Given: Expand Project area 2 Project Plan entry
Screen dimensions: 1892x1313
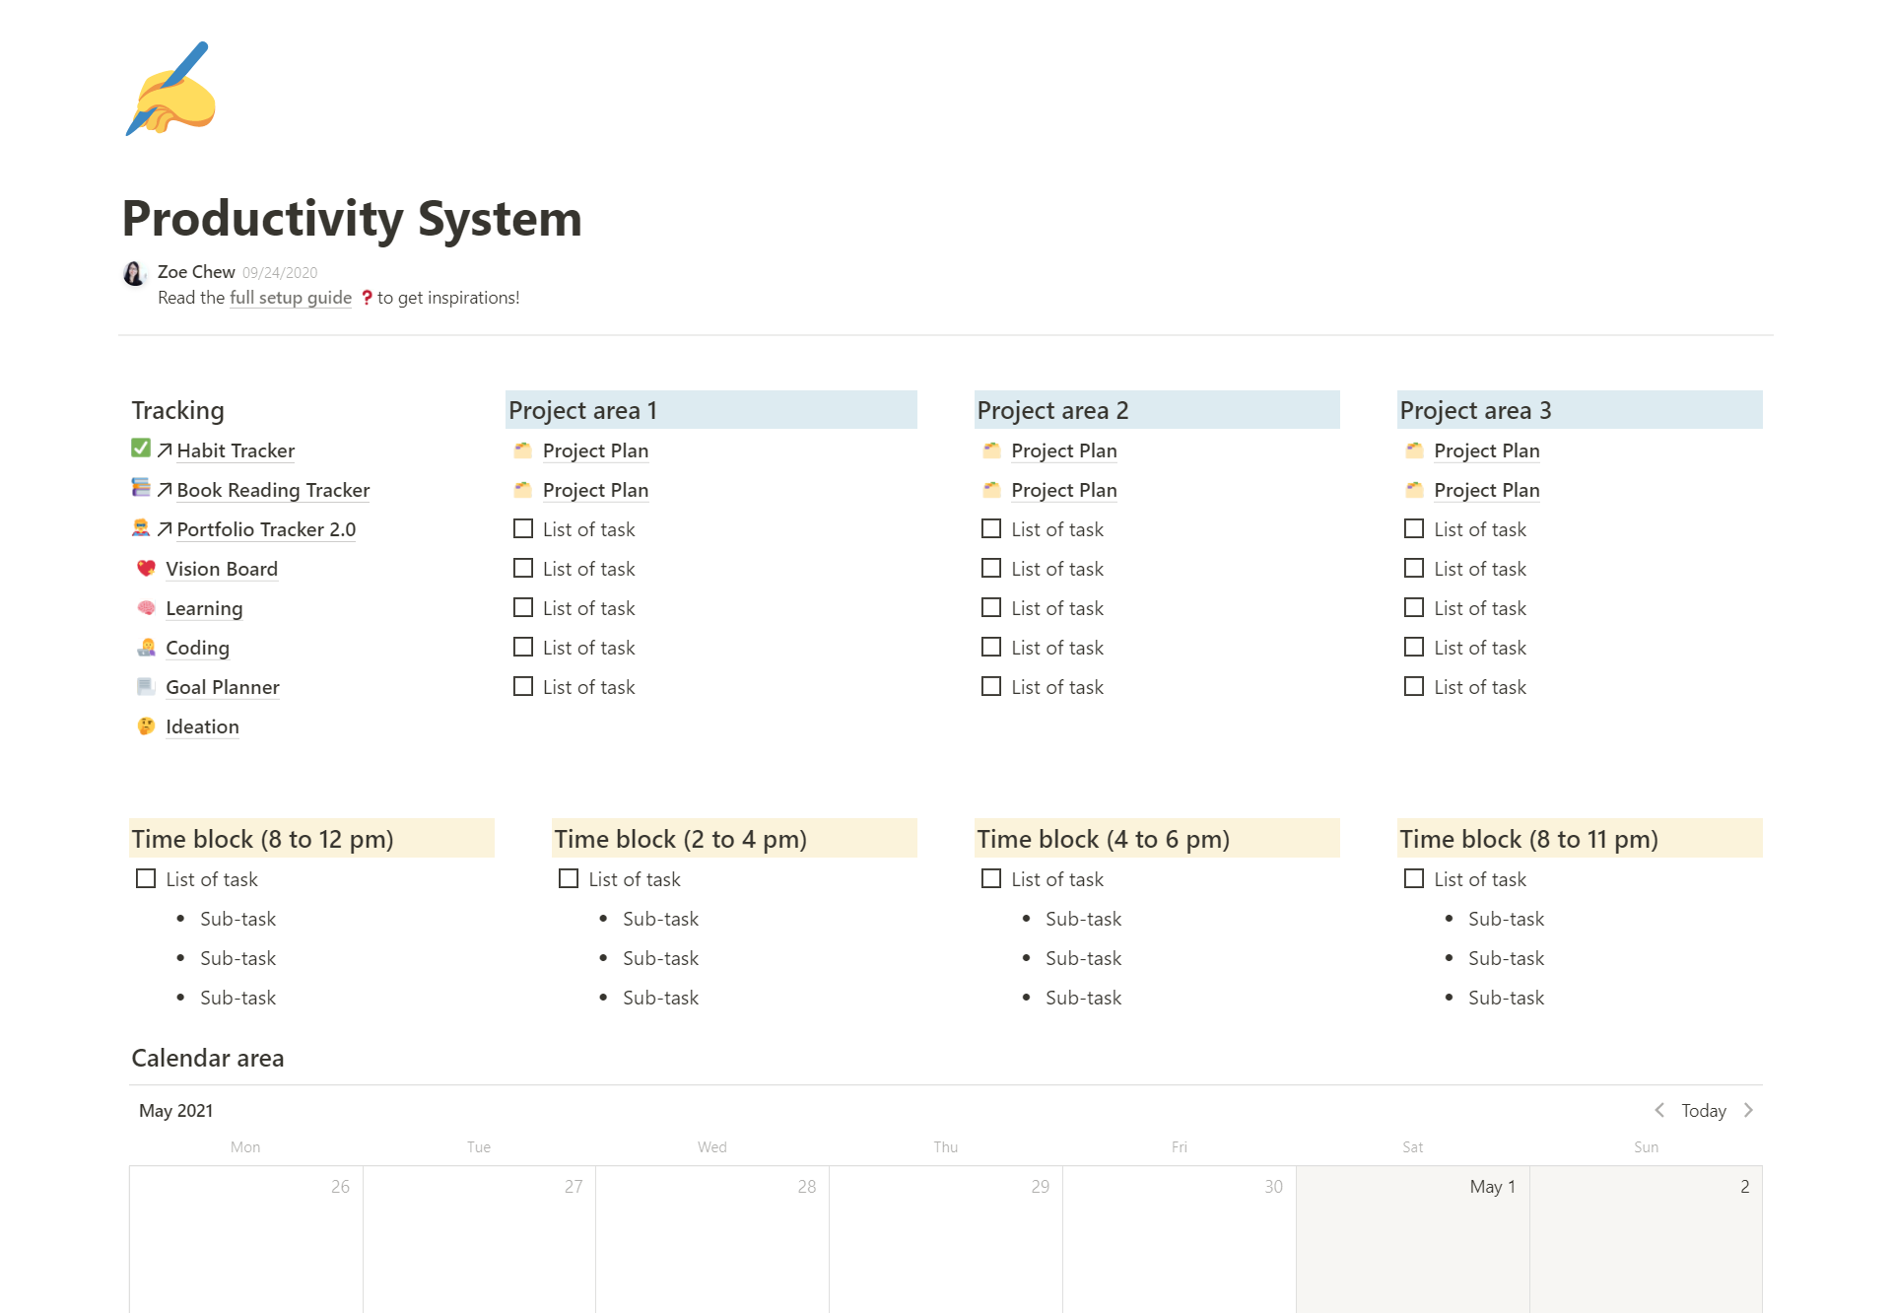Looking at the screenshot, I should [x=1064, y=450].
